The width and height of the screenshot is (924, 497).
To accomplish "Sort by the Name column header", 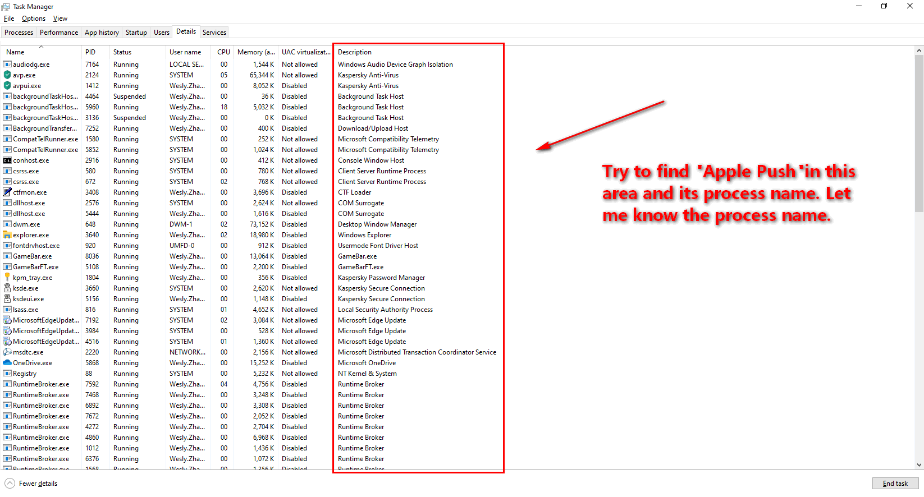I will point(42,52).
